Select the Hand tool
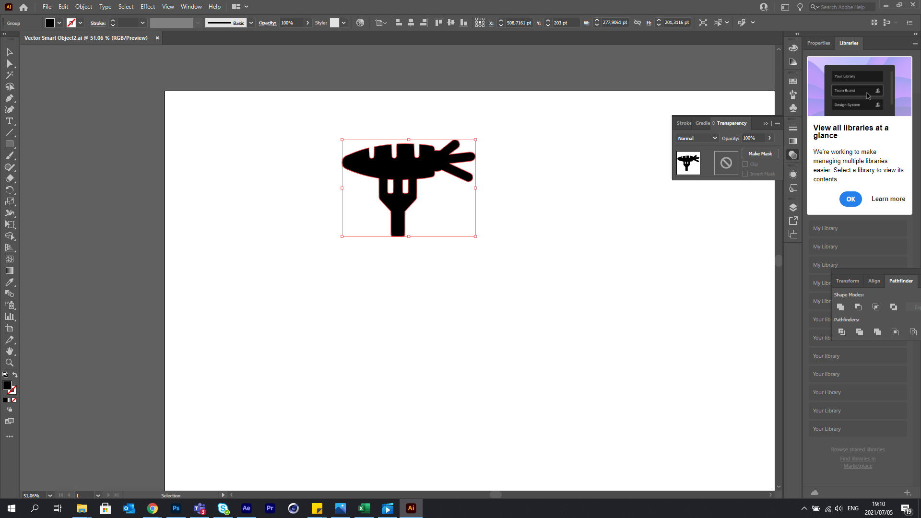 [9, 351]
